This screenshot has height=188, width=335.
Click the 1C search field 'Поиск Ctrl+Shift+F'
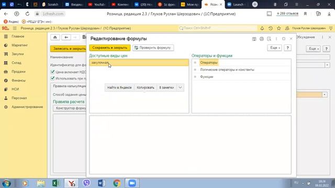218,28
